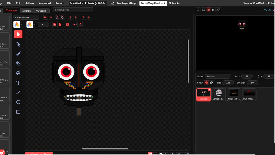This screenshot has height=155, width=275.
Task: Bring selection to front
Action: [x=83, y=17]
